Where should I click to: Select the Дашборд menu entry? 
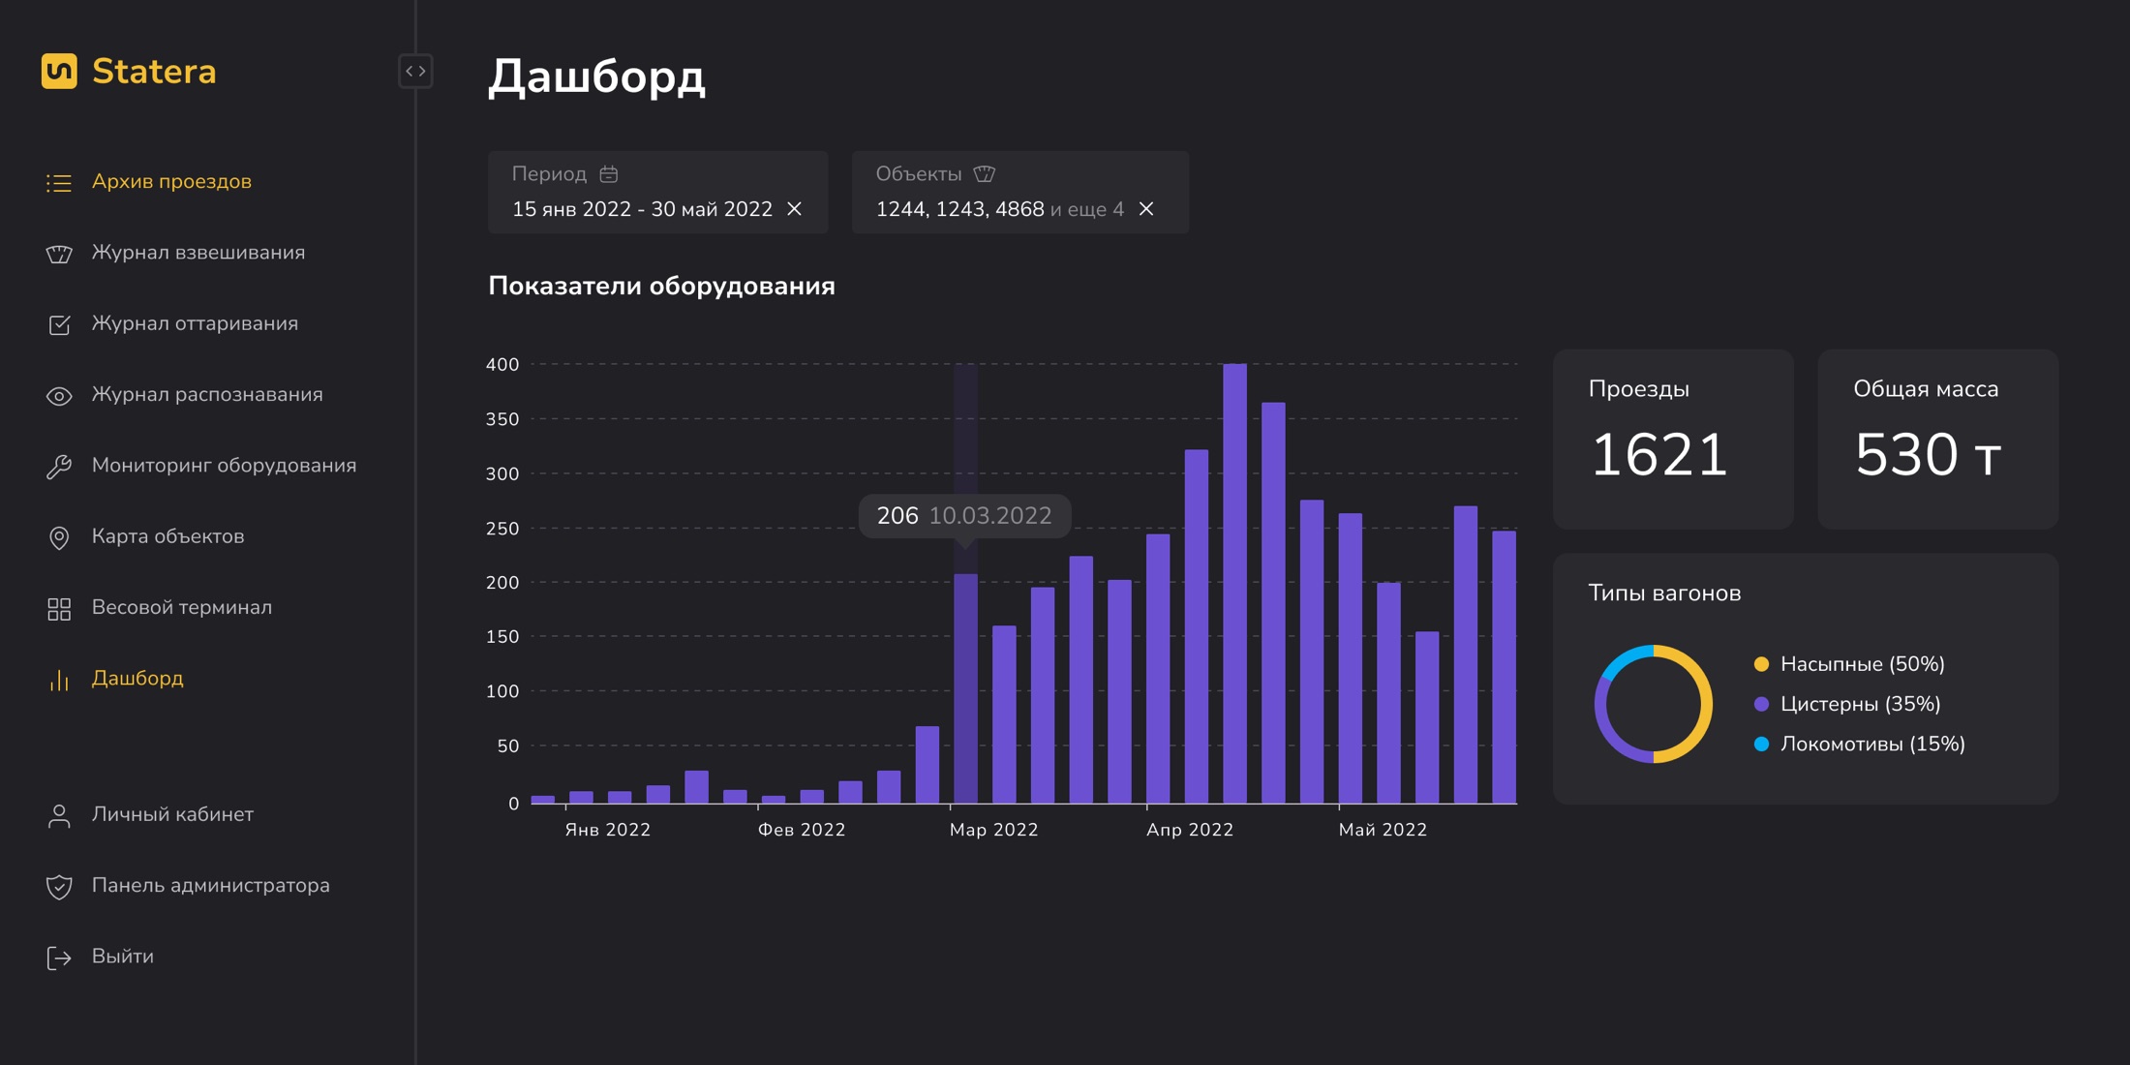tap(137, 679)
